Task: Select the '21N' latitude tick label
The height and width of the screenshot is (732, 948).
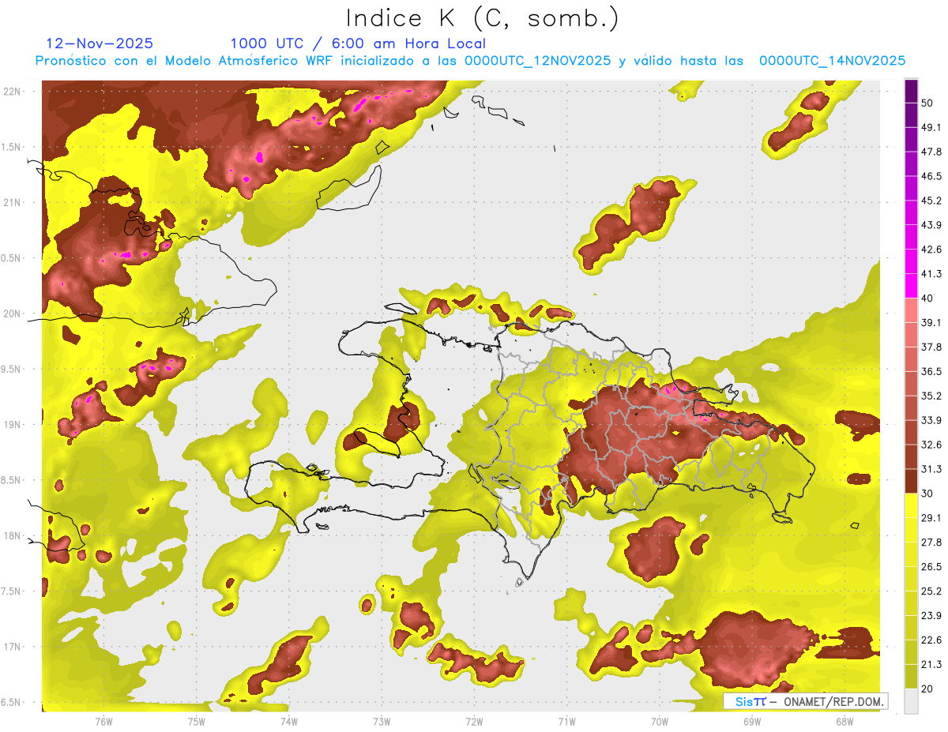Action: click(13, 202)
